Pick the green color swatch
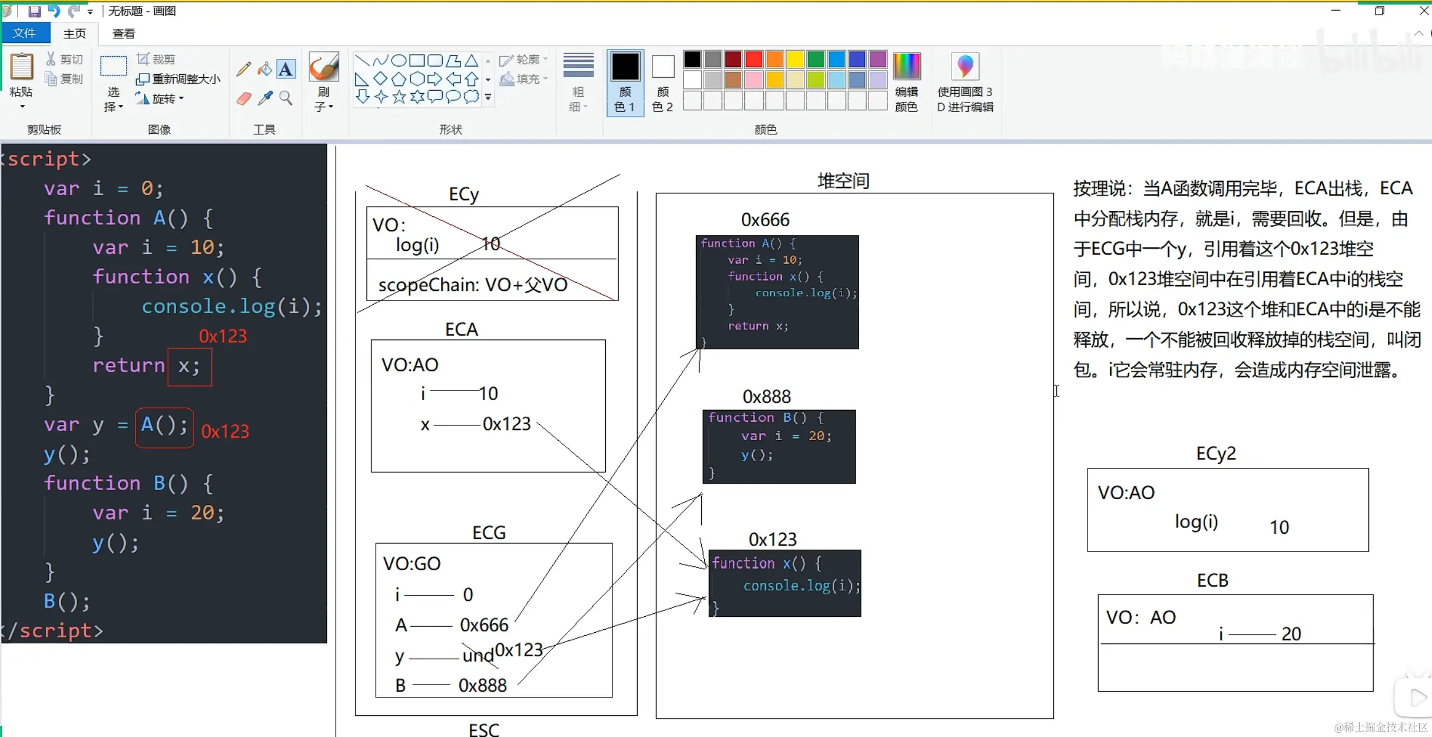Viewport: 1432px width, 737px height. coord(816,60)
